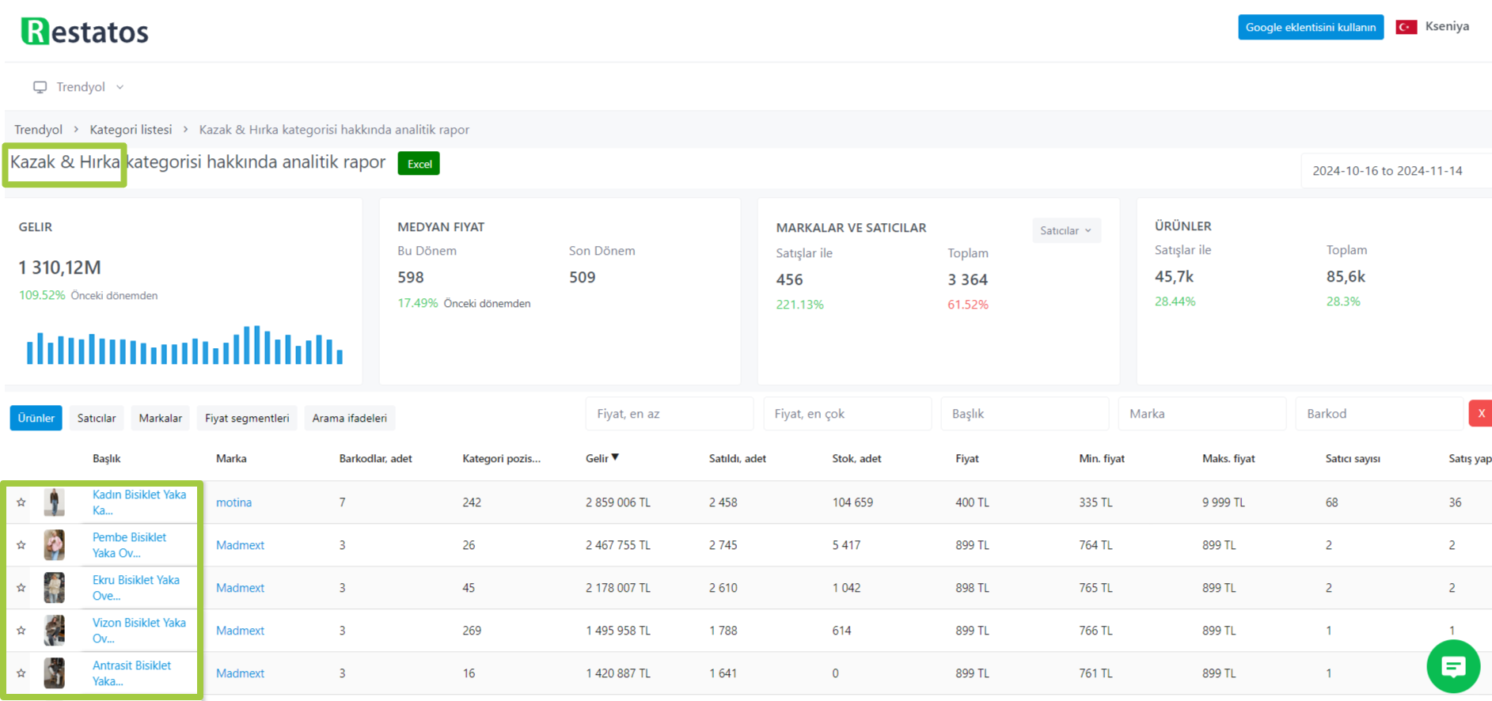1492x701 pixels.
Task: Open thumbnail of Kadın Bisiklet Yaka product
Action: pos(55,502)
